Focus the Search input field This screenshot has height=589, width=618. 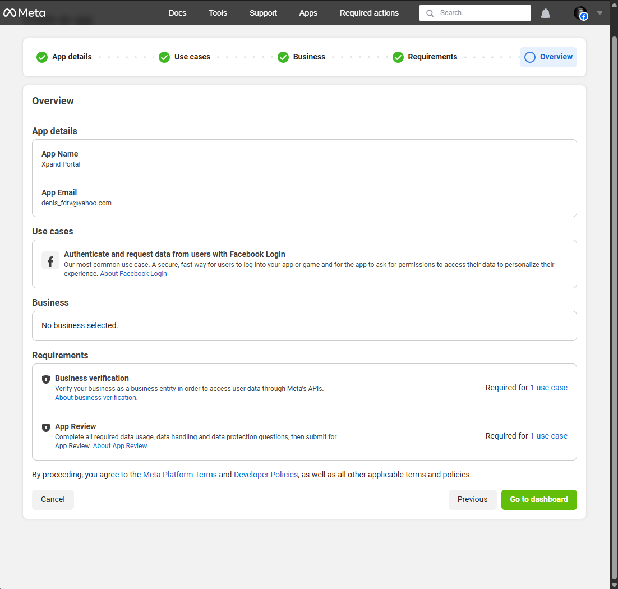474,13
